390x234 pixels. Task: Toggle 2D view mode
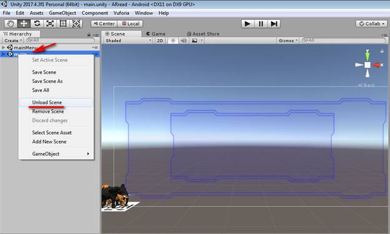point(160,41)
